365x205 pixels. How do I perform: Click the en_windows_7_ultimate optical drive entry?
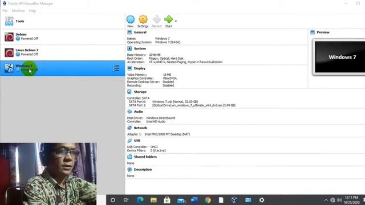[x=194, y=105]
